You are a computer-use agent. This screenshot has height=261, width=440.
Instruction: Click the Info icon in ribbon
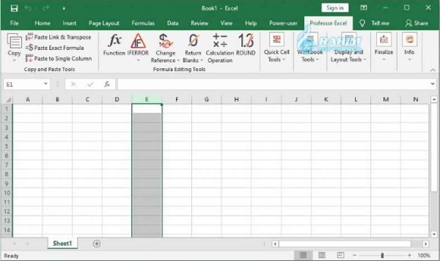409,39
